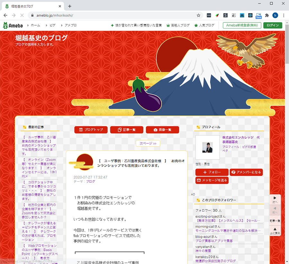Viewport: 289px width, 264px height.
Task: Click the プロフィール link under name
Action: pos(231,147)
